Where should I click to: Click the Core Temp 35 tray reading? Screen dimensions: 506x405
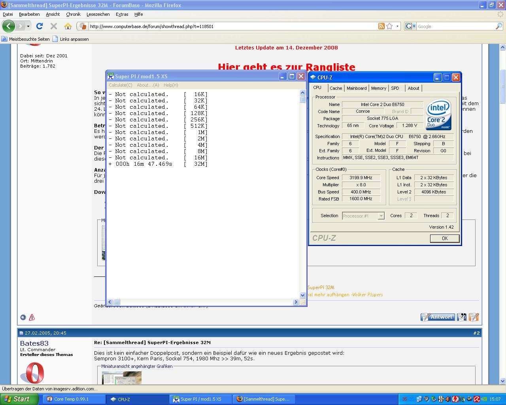(405, 399)
